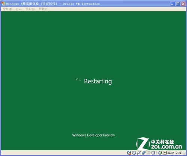Screen dimensions: 187x156
Task: Click the spinning loading dots indicator
Action: click(79, 80)
